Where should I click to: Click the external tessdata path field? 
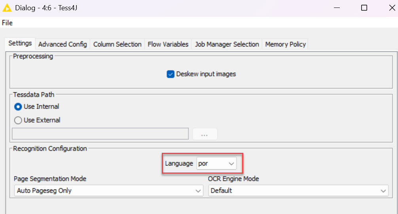coord(100,134)
